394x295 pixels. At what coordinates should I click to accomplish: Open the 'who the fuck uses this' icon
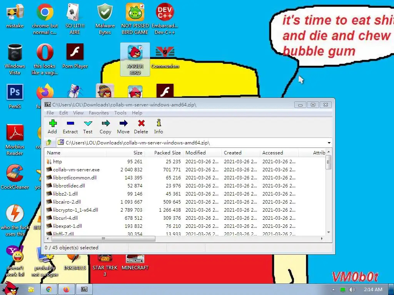pos(15,221)
